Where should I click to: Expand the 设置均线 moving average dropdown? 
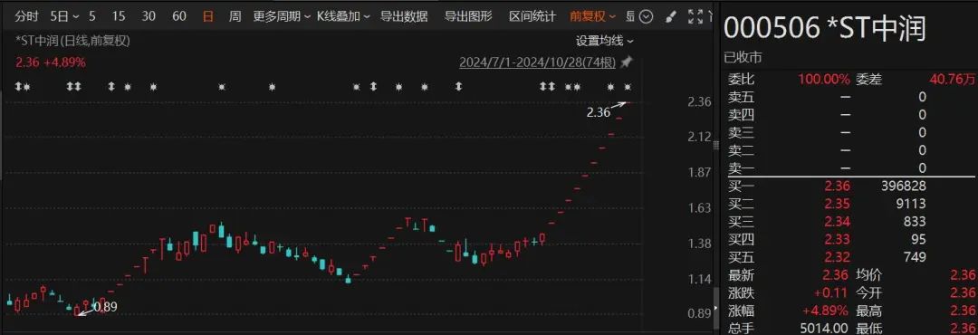coord(604,41)
